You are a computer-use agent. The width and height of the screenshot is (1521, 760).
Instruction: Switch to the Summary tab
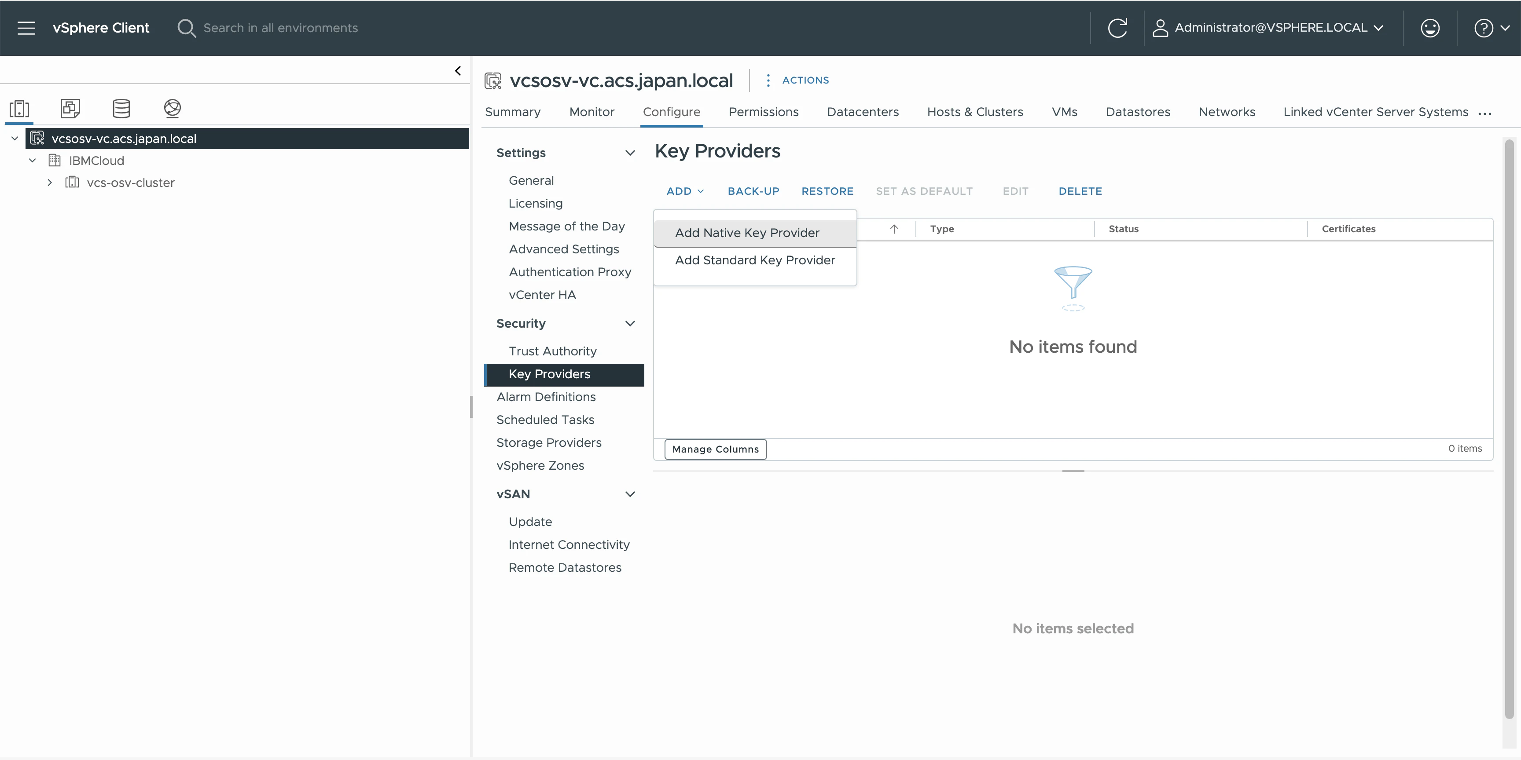(513, 112)
